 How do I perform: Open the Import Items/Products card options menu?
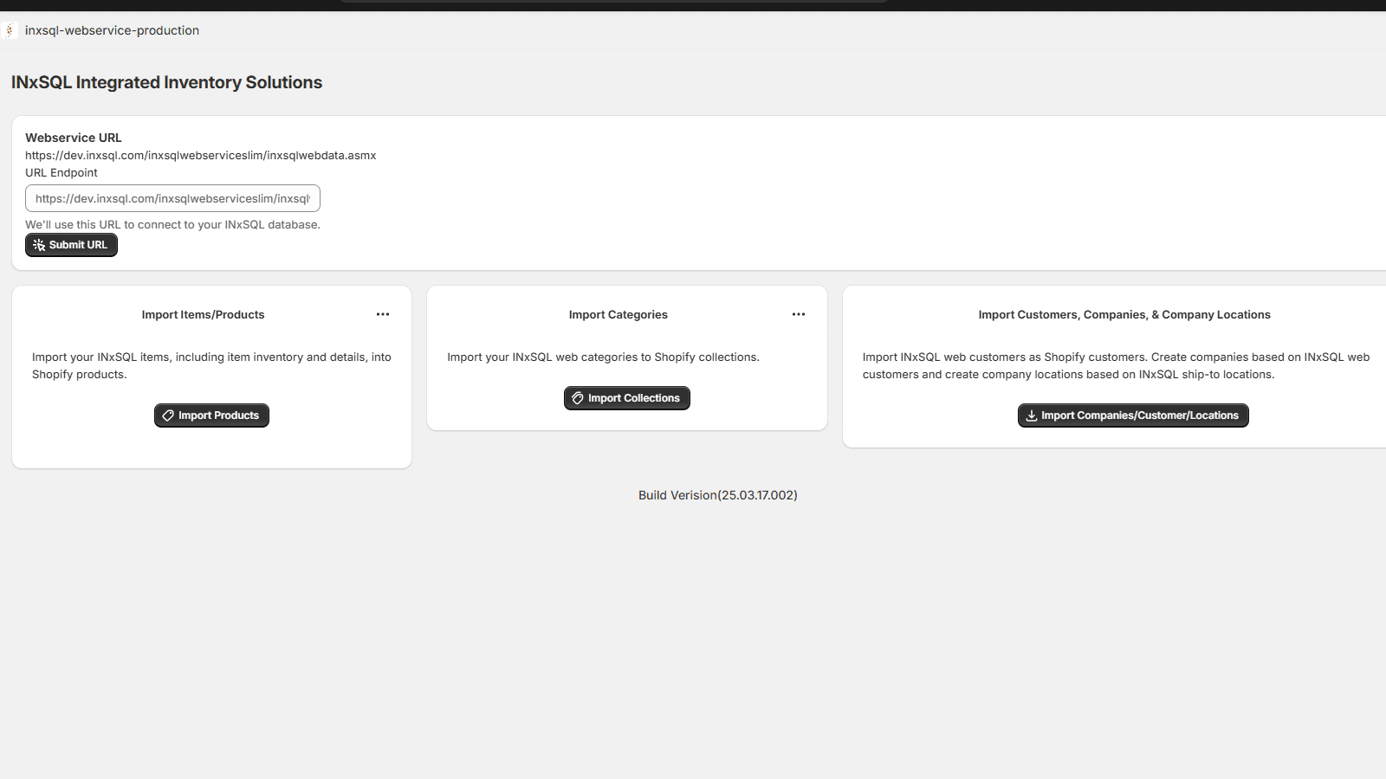(x=383, y=314)
